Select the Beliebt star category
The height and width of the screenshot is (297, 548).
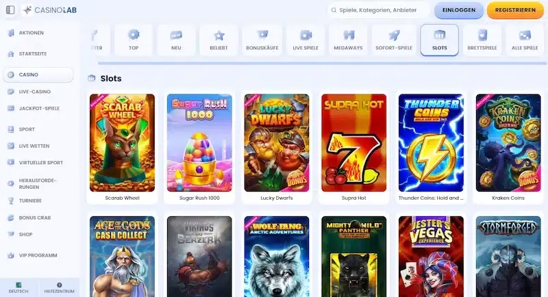pos(219,40)
